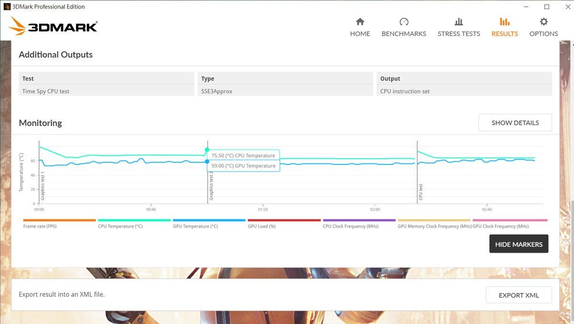The width and height of the screenshot is (574, 324).
Task: Toggle GPU Load (%) legend color bar
Action: click(x=284, y=220)
